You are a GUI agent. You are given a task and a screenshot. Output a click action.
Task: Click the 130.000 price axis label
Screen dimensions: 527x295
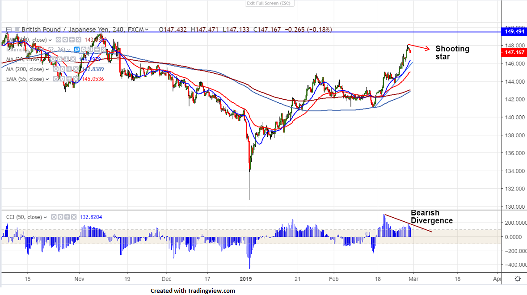click(x=514, y=206)
